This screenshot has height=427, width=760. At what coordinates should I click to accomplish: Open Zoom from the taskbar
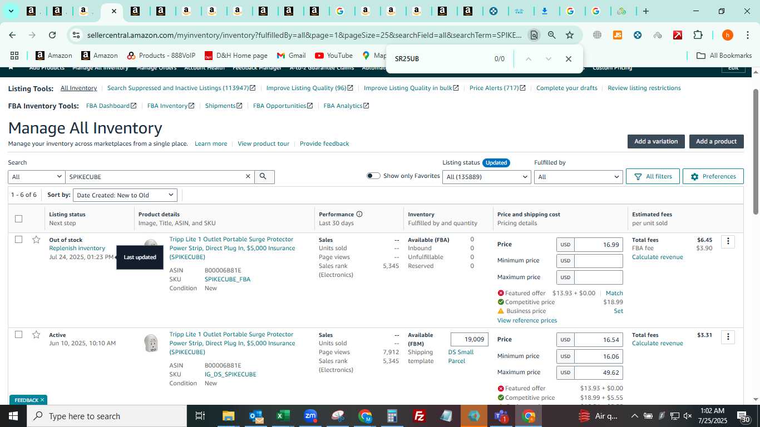click(x=310, y=416)
